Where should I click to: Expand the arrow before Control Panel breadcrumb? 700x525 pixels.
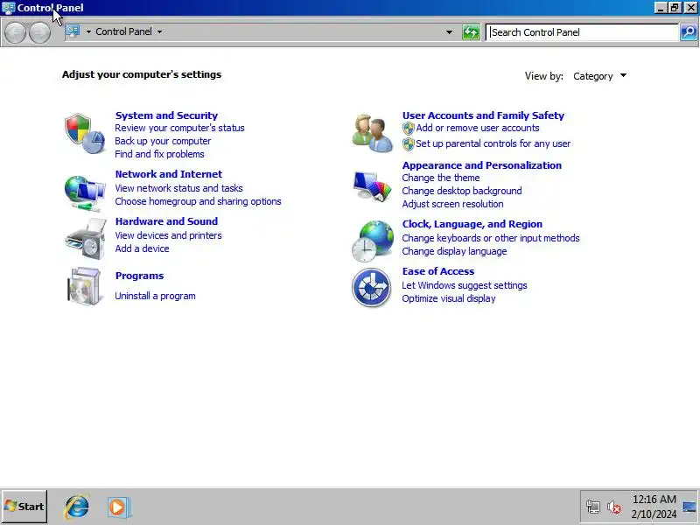tap(88, 31)
